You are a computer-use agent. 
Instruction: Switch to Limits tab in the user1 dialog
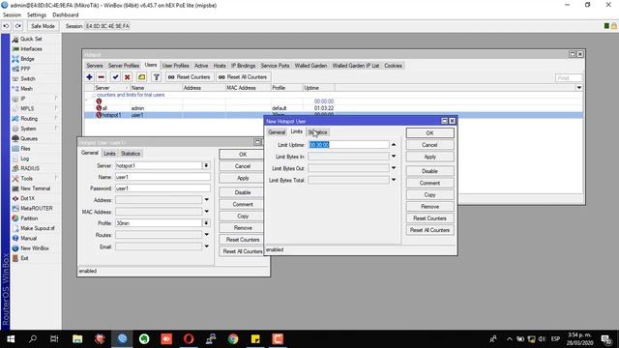tap(109, 154)
